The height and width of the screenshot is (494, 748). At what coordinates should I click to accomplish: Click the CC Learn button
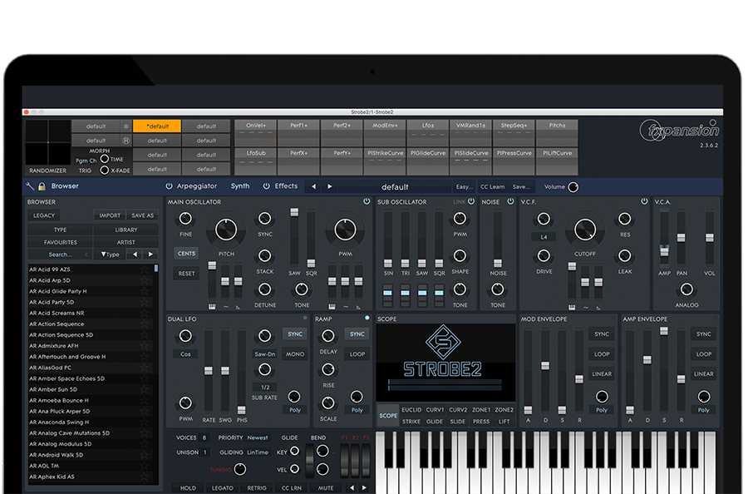click(492, 187)
